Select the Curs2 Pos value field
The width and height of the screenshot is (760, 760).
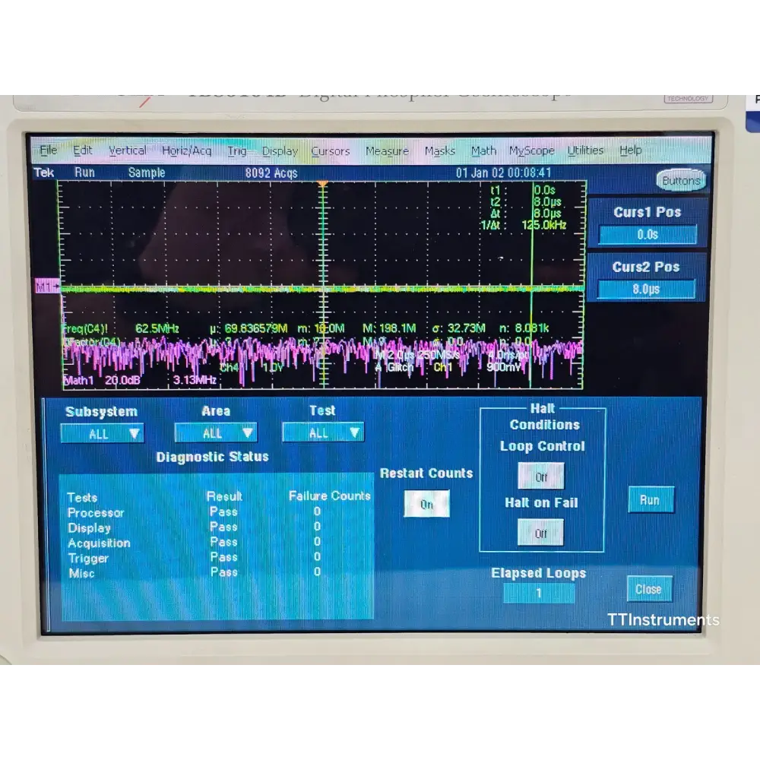coord(646,290)
